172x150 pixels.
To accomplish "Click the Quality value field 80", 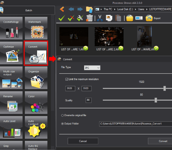I will [x=89, y=100].
